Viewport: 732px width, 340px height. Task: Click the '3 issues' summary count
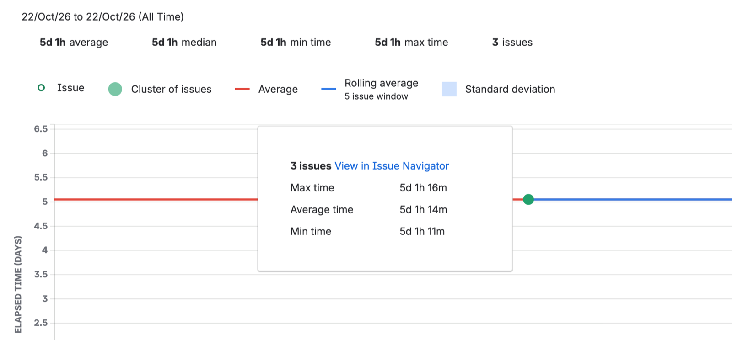click(512, 42)
